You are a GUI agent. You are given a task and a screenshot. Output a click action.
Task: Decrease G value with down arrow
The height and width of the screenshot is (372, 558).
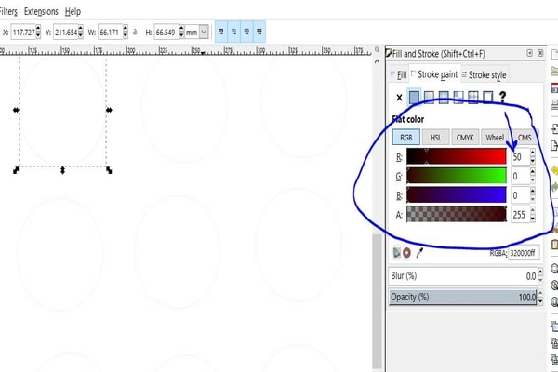[x=532, y=179]
